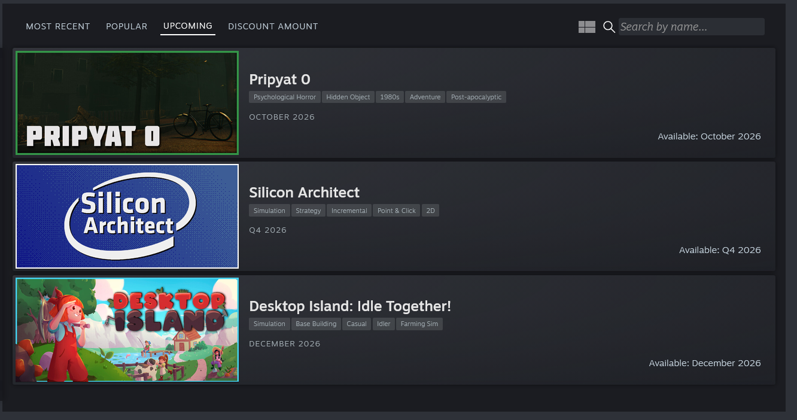
Task: Select the Post-apocalyptic tag
Action: (476, 97)
